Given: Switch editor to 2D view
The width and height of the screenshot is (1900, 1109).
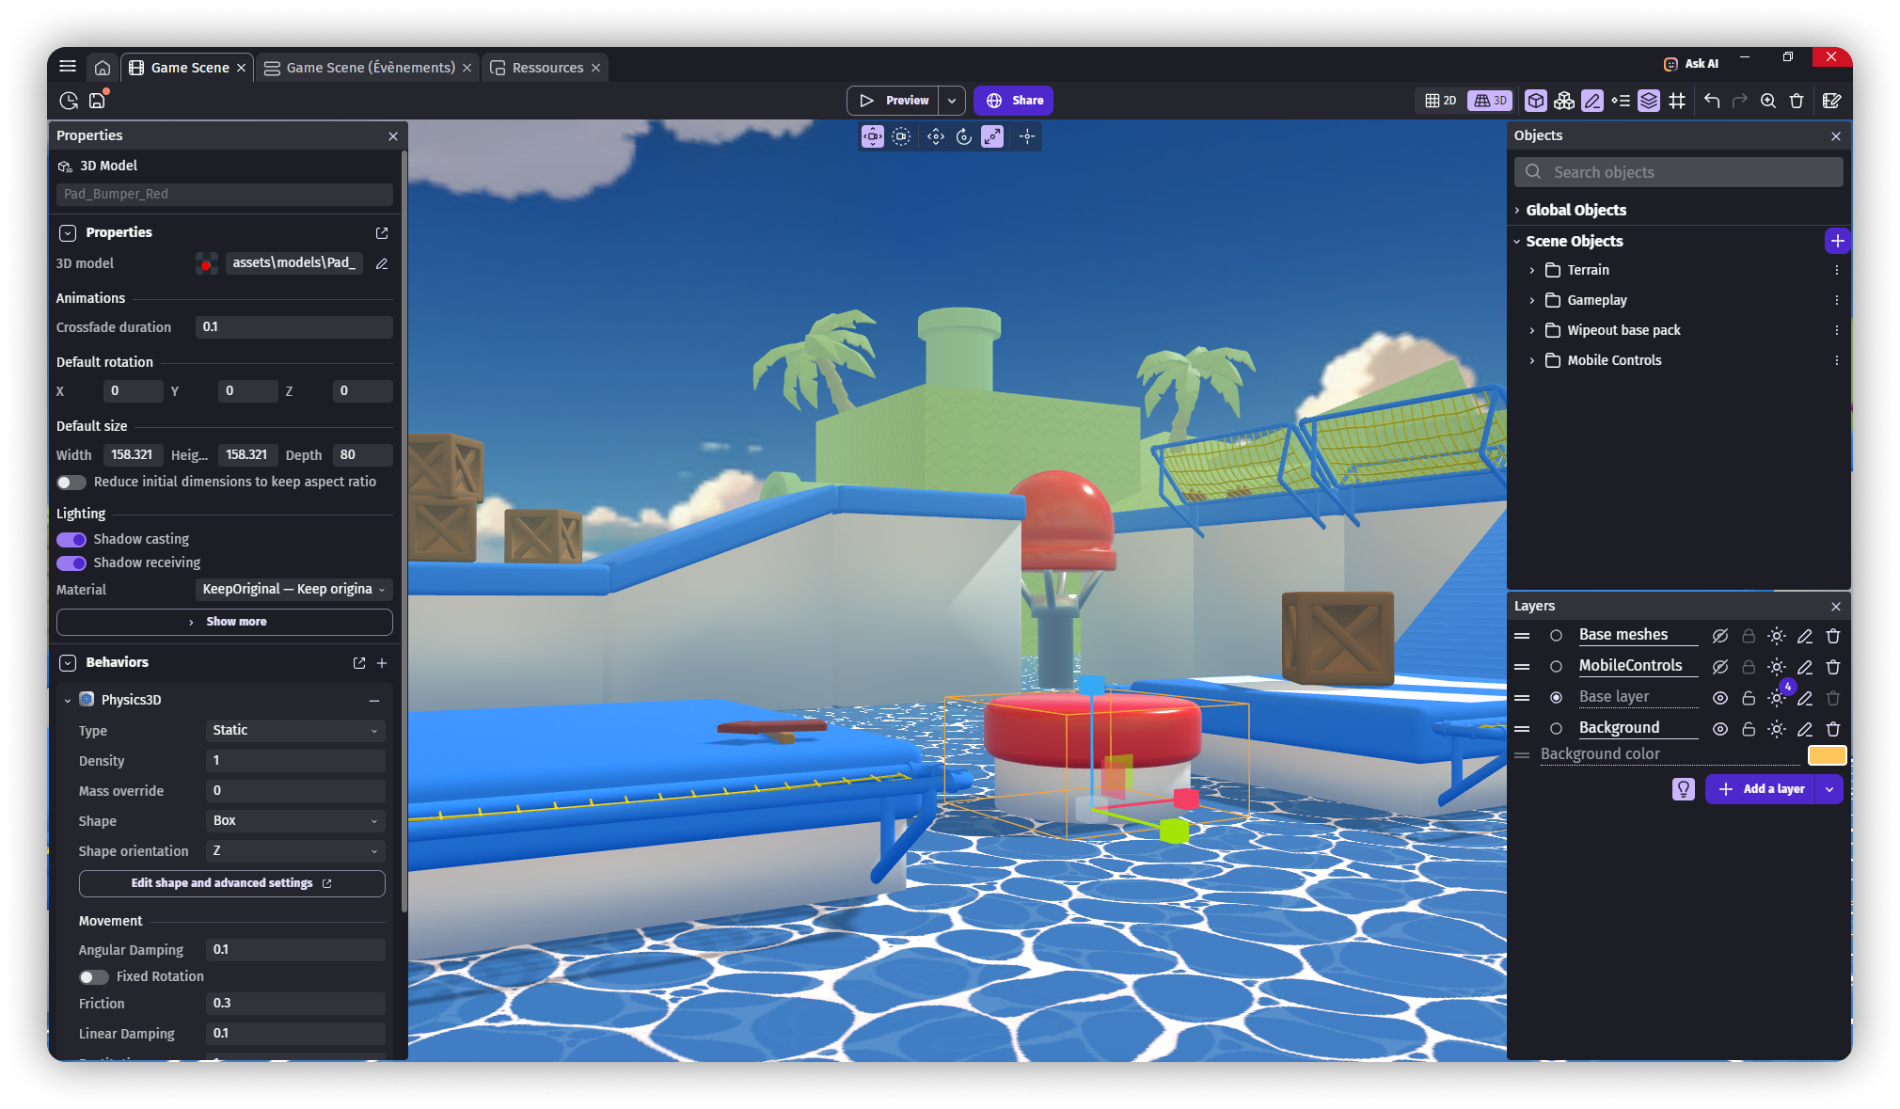Looking at the screenshot, I should 1440,101.
